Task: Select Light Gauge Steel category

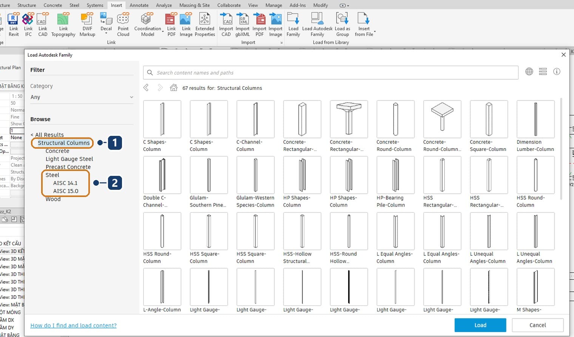Action: pos(69,159)
